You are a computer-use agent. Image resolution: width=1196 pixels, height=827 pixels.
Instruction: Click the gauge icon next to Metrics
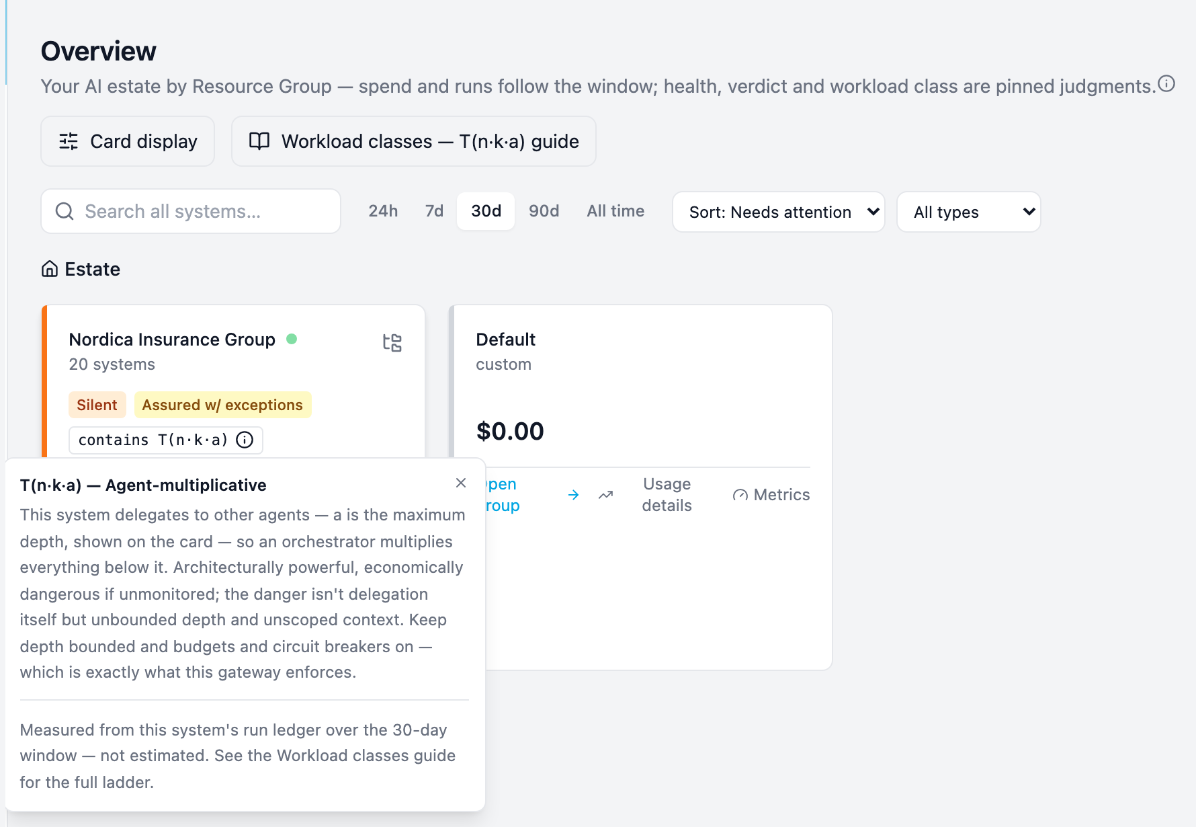[740, 495]
